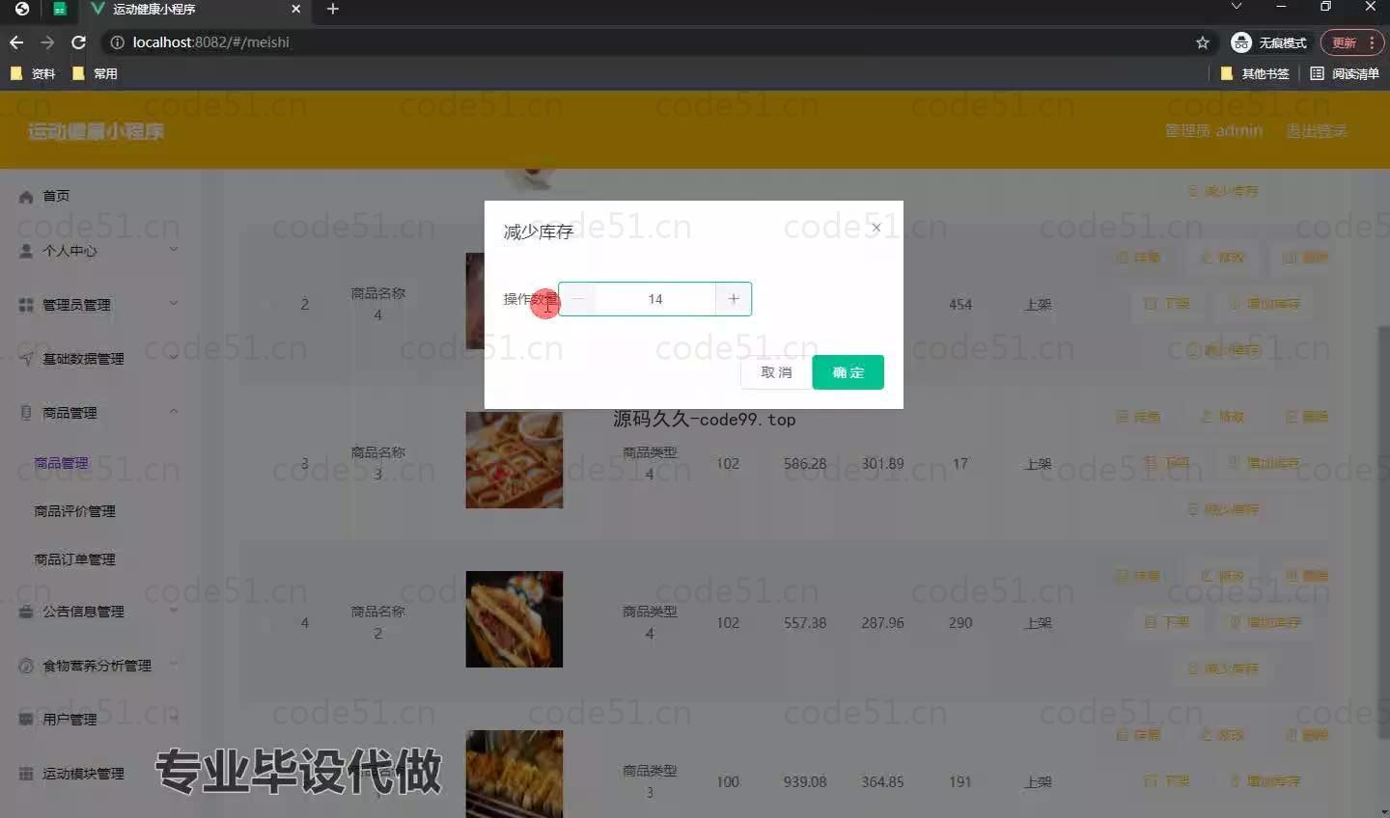This screenshot has height=818, width=1390.
Task: Open the 用户管理 sidebar menu
Action: (69, 720)
